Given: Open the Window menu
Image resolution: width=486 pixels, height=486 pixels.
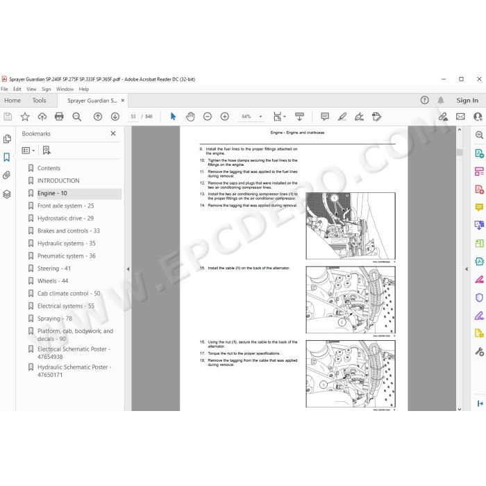Looking at the screenshot, I should point(65,89).
